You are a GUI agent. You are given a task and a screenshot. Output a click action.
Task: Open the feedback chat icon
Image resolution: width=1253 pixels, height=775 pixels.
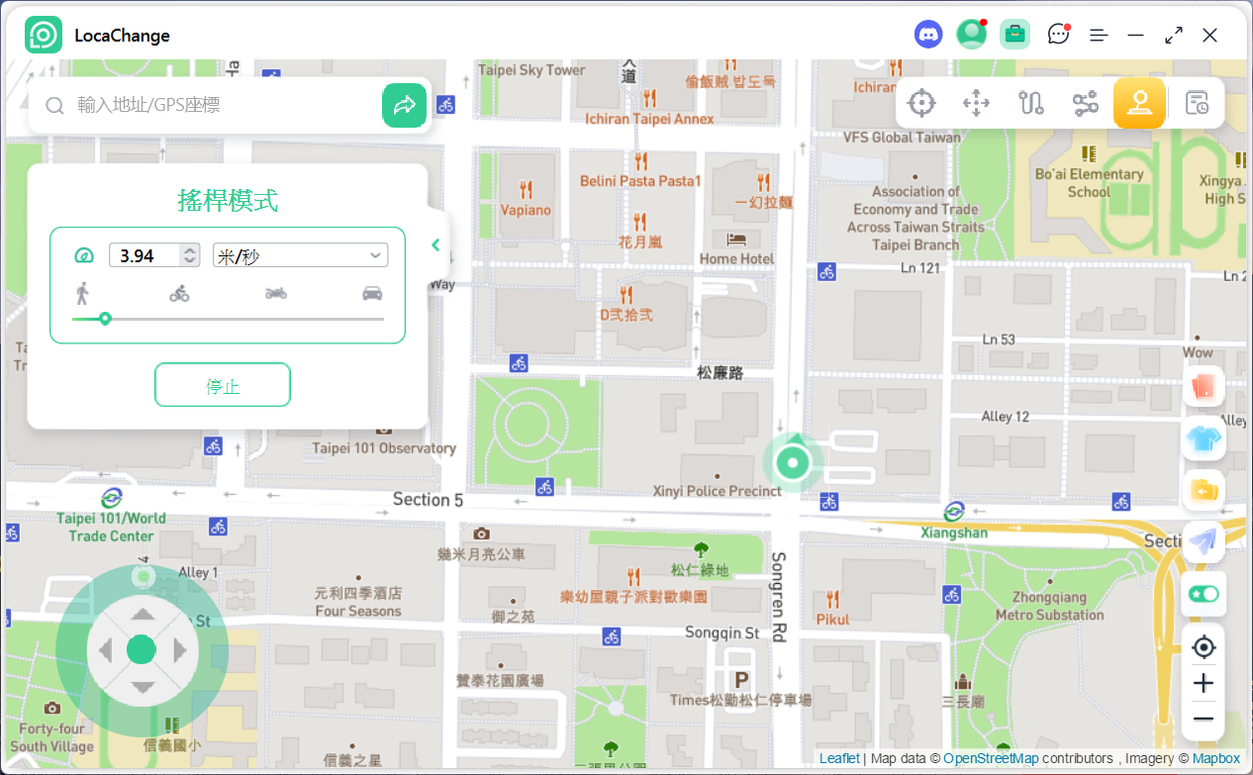tap(1058, 35)
